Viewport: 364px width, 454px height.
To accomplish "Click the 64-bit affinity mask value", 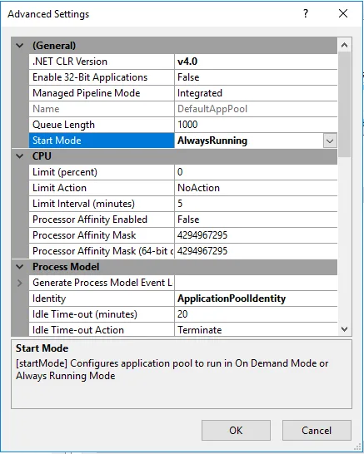I will (x=256, y=251).
